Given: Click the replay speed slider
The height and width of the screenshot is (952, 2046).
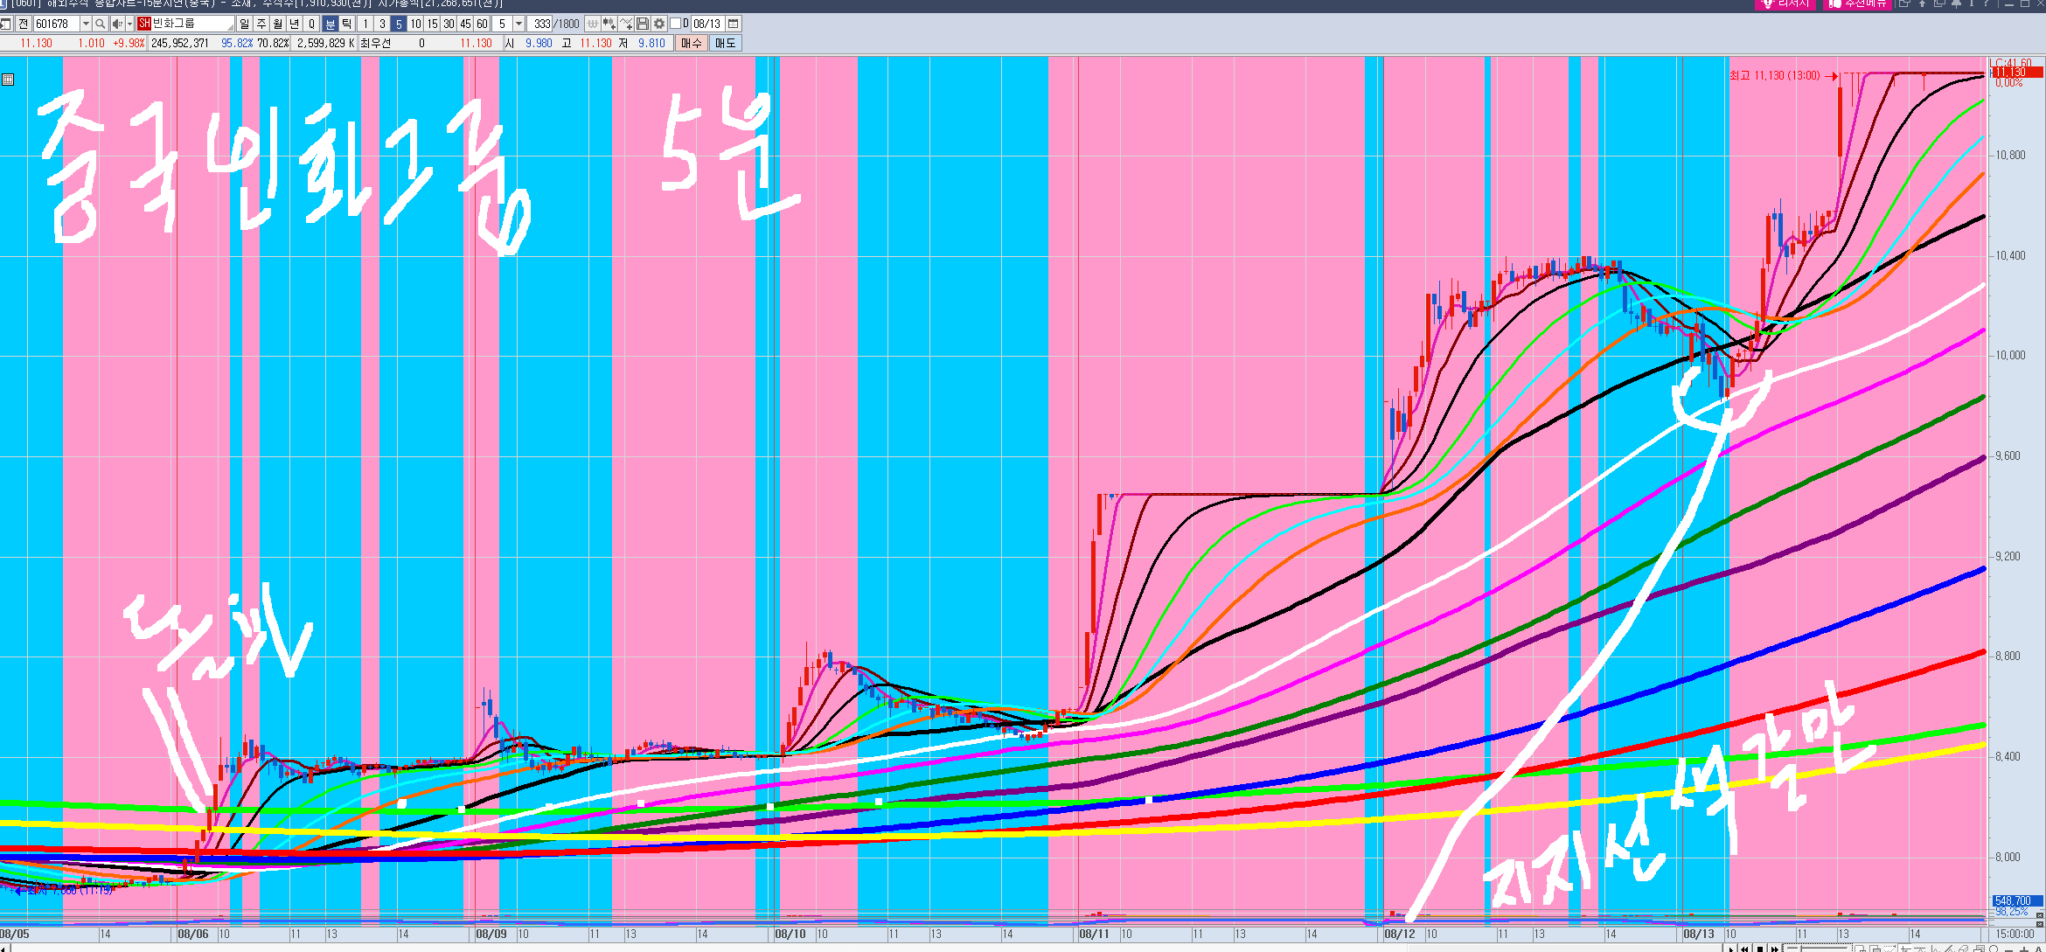Looking at the screenshot, I should (1818, 949).
